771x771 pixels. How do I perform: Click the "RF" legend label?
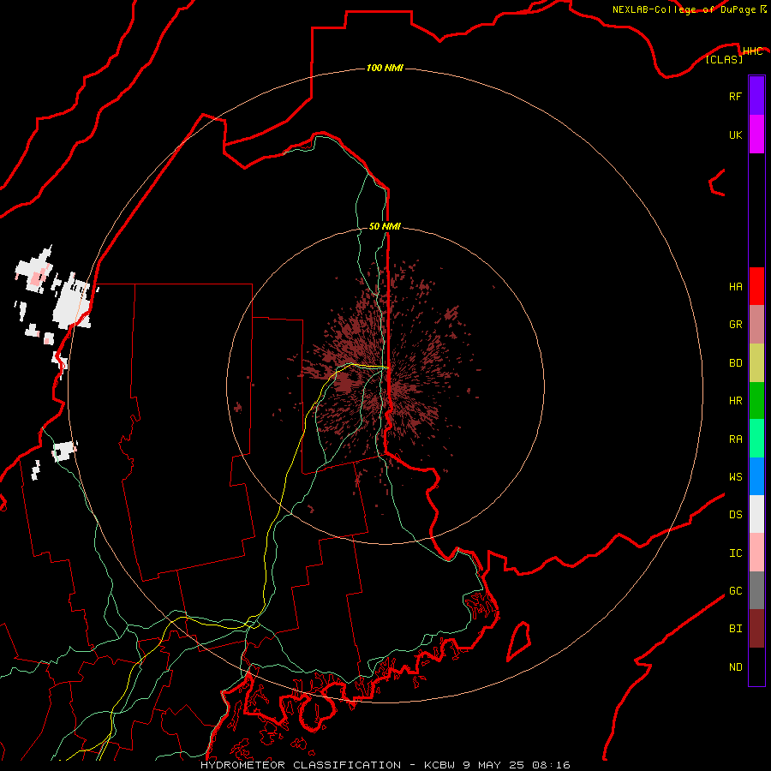[x=735, y=96]
